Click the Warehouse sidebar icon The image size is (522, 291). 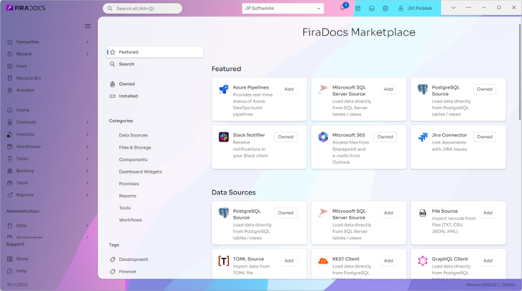10,147
